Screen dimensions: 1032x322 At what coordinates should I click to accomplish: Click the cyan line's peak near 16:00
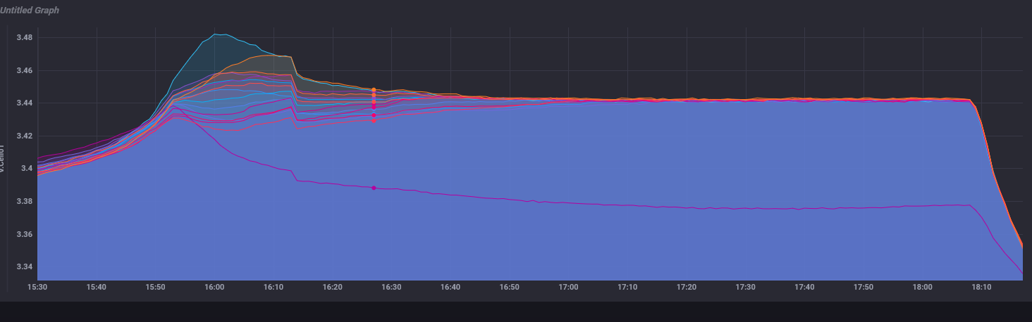coord(217,34)
